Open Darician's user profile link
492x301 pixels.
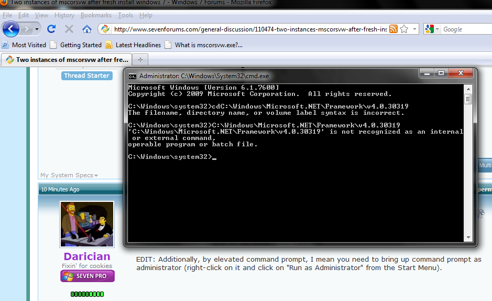(x=87, y=256)
